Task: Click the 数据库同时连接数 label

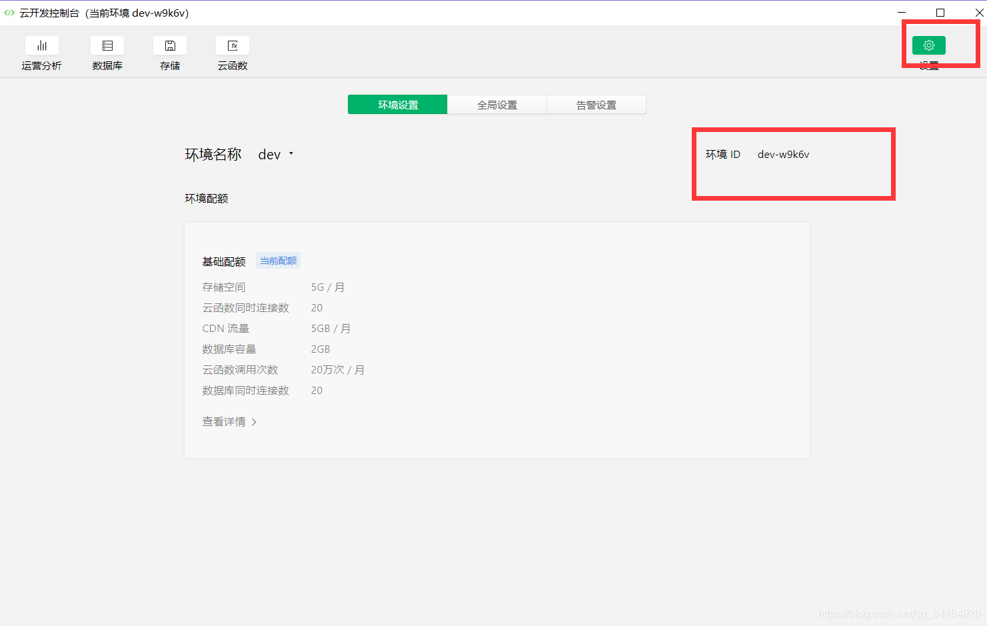Action: 246,391
